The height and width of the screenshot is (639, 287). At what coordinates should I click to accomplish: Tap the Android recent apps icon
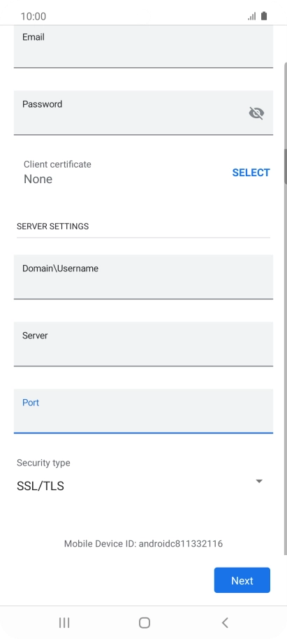(64, 622)
